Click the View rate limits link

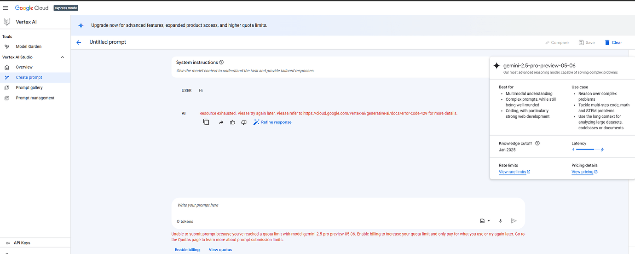coord(514,172)
